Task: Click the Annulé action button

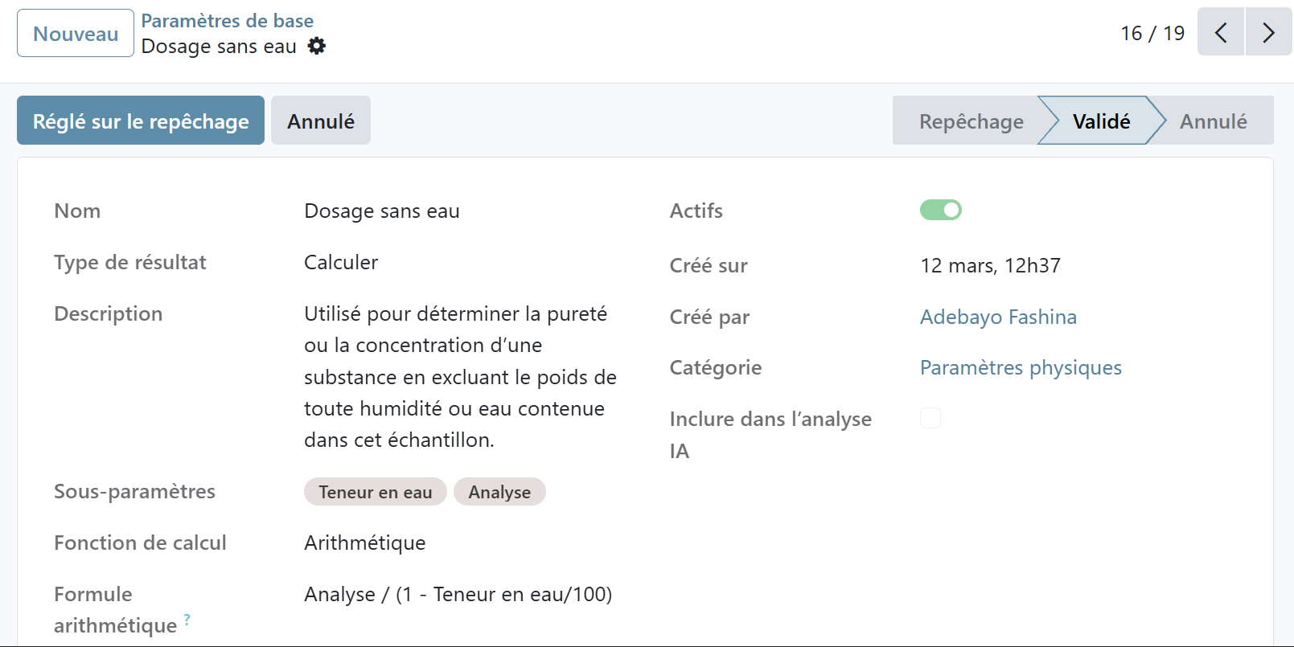Action: tap(320, 121)
